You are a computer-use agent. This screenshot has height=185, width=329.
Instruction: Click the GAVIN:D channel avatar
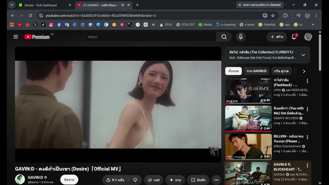pos(20,179)
